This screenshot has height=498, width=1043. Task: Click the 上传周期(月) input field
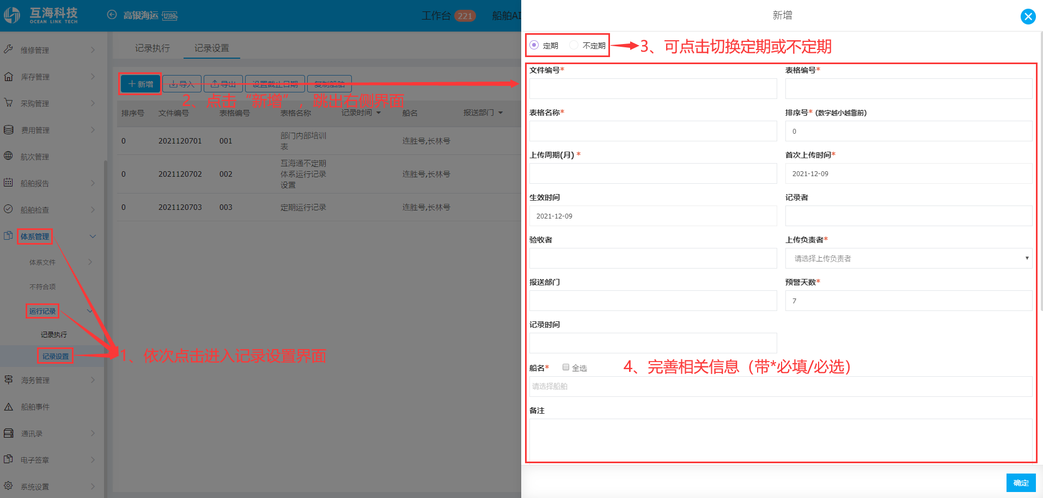click(653, 173)
